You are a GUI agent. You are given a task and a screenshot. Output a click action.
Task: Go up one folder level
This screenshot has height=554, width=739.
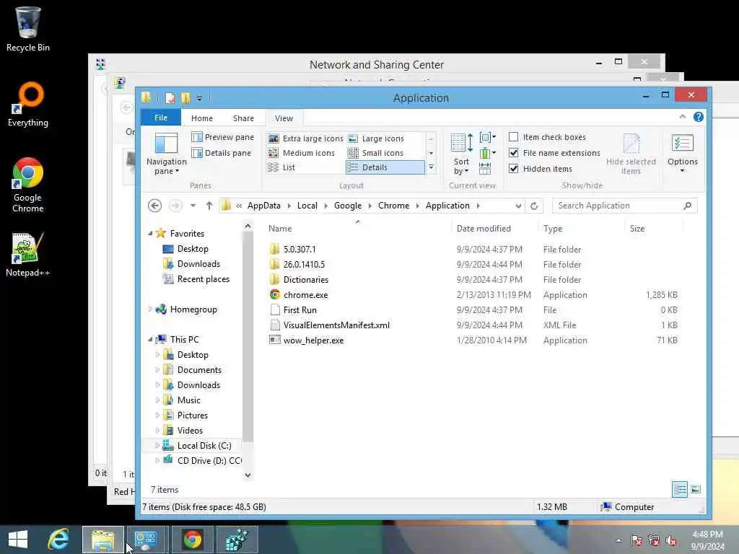tap(209, 206)
